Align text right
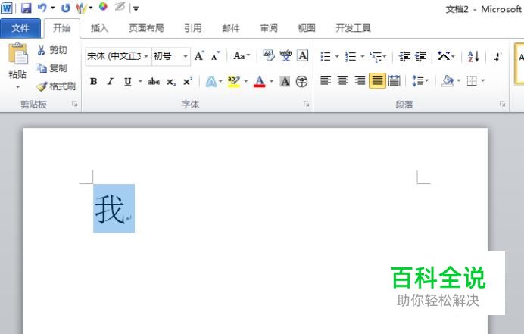The width and height of the screenshot is (524, 334). click(x=360, y=80)
